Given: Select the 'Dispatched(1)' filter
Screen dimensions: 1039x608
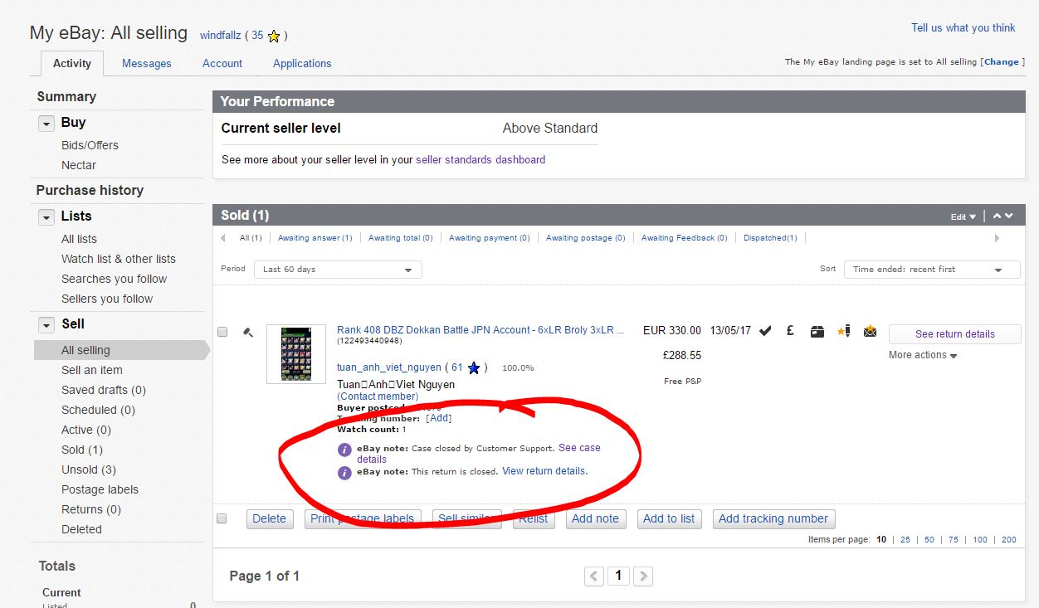Looking at the screenshot, I should (770, 238).
